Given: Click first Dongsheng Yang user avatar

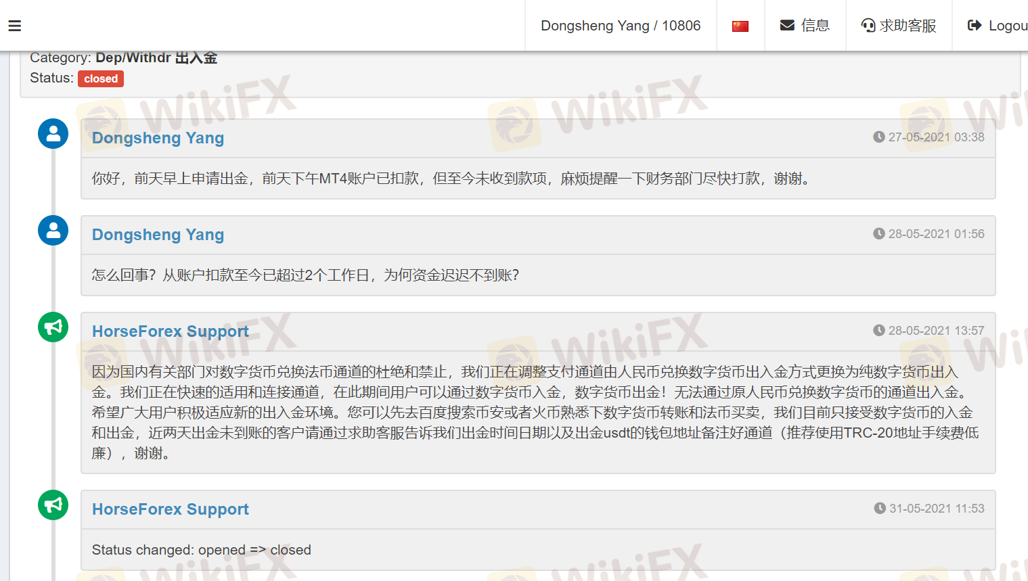Looking at the screenshot, I should coord(53,134).
